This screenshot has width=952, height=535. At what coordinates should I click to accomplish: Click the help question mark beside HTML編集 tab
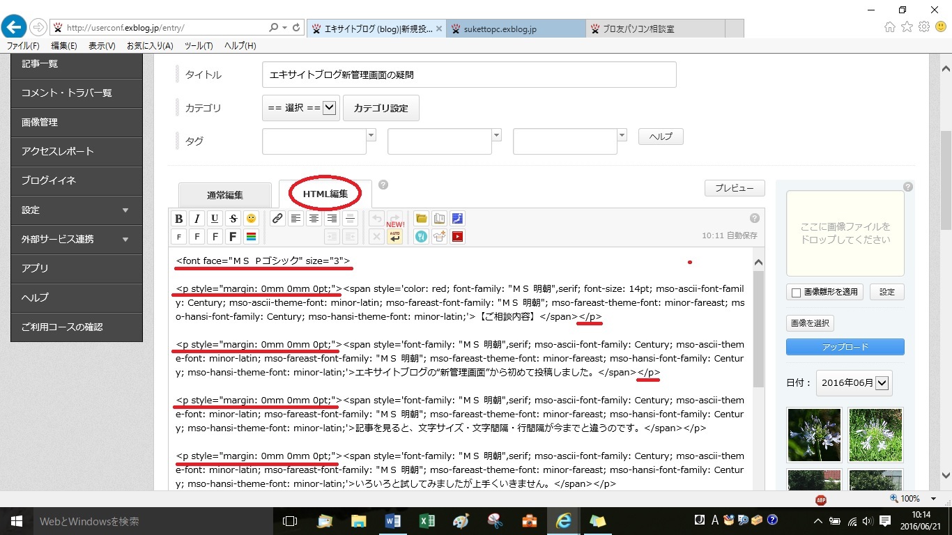(383, 185)
